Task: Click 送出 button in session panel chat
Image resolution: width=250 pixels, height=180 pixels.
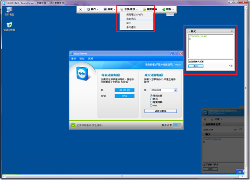Action: (x=210, y=169)
